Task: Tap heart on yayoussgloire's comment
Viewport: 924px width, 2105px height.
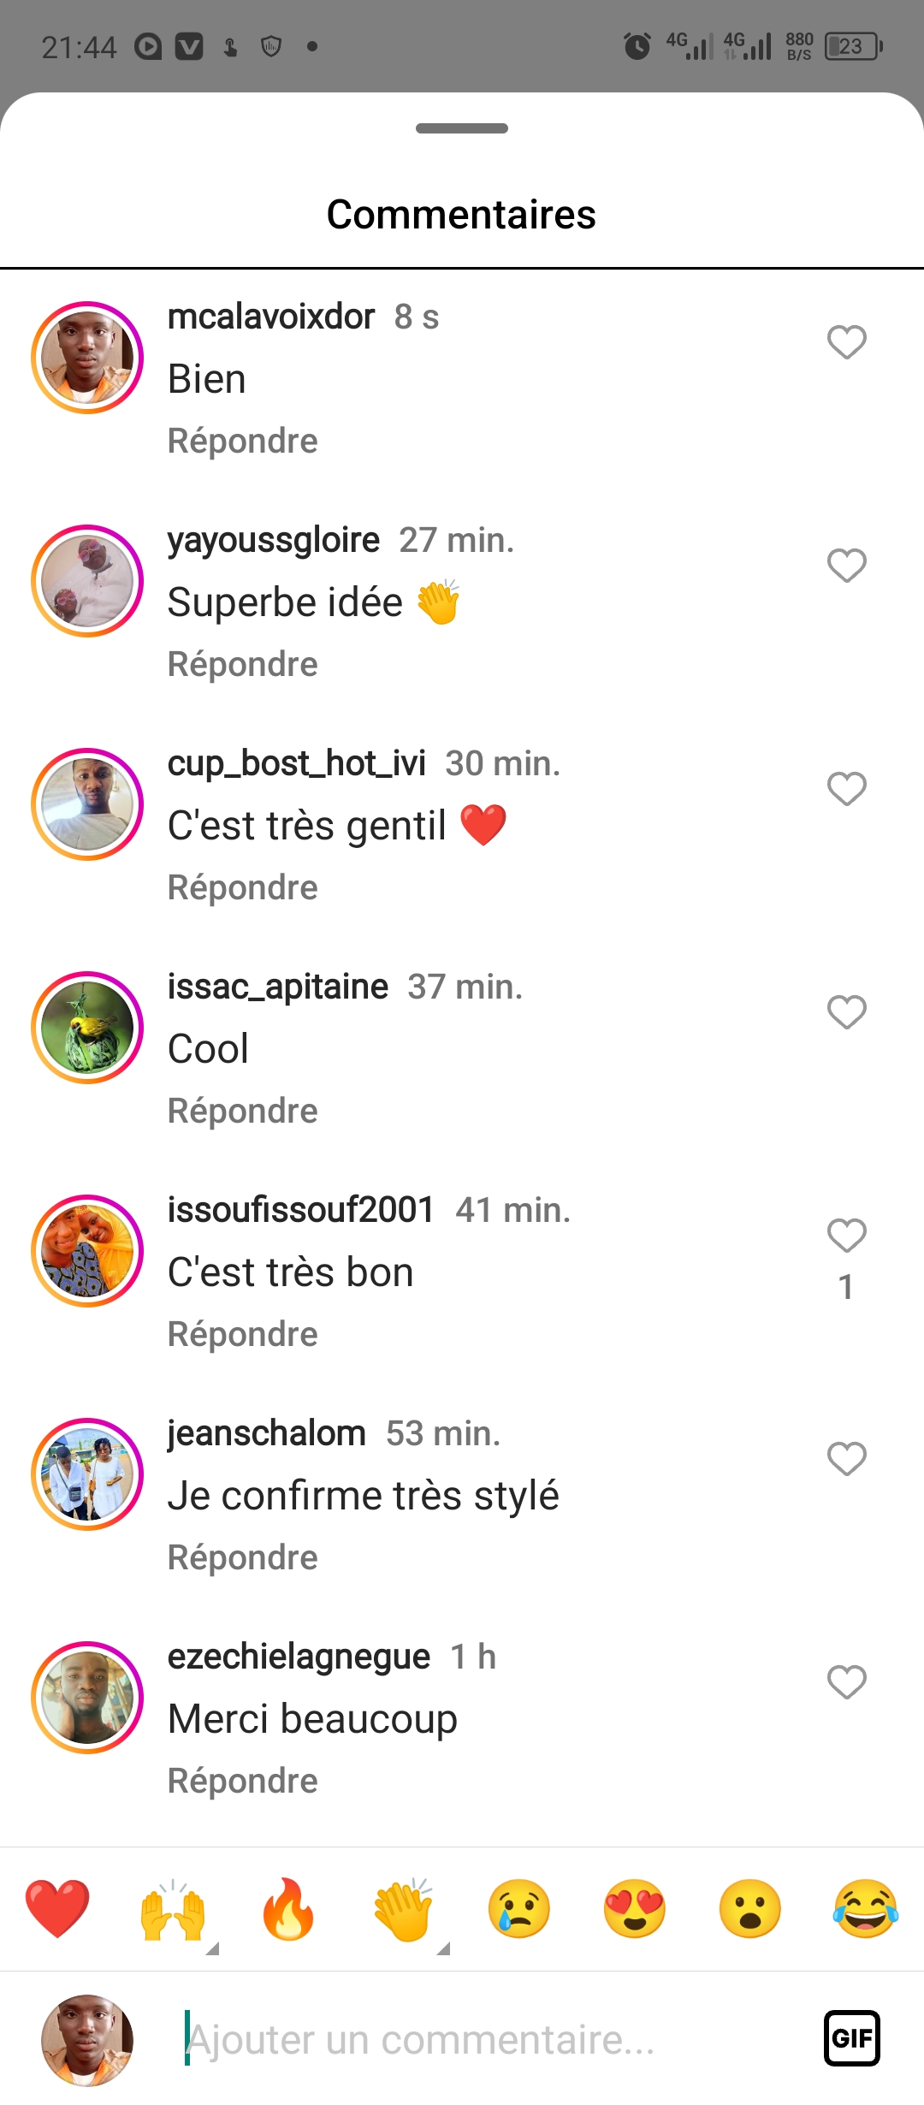Action: click(x=847, y=566)
